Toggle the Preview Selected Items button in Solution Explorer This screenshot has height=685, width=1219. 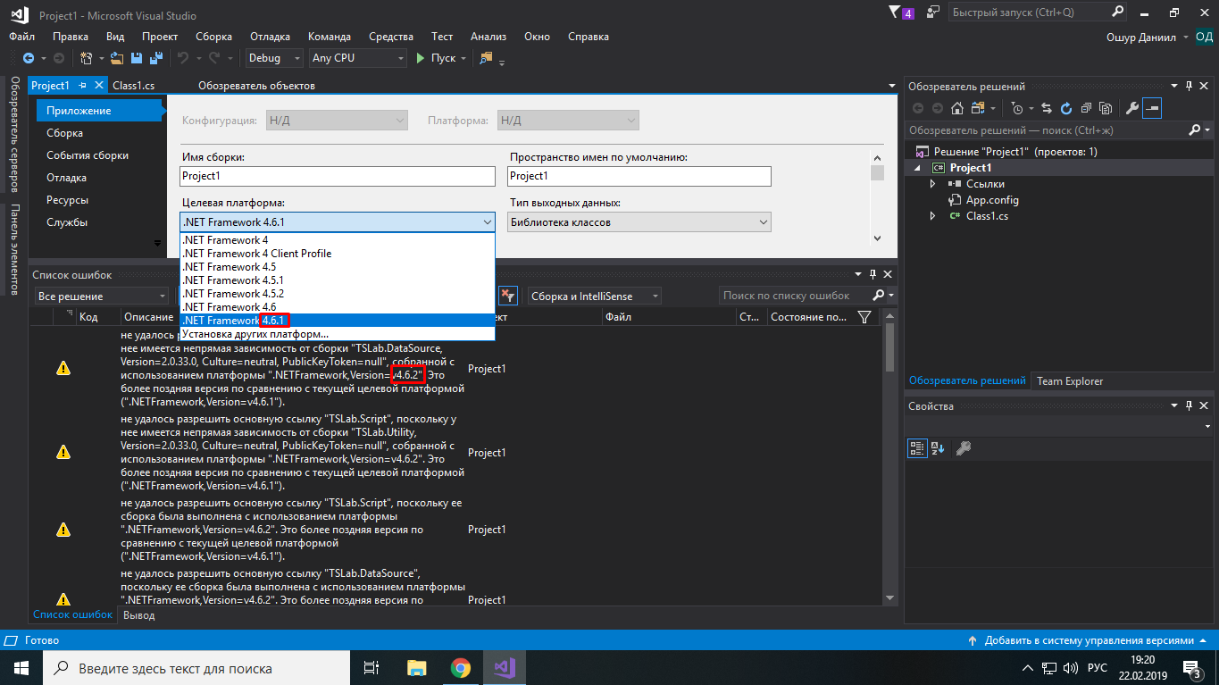(x=1152, y=108)
